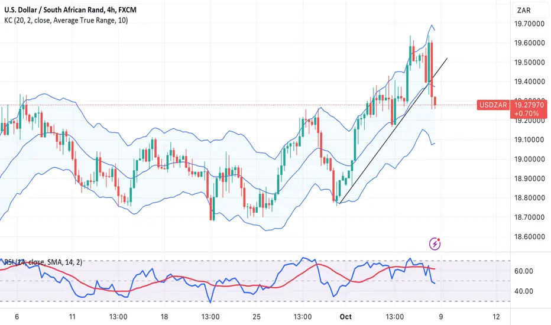Select the current price 19.27970 label
Image resolution: width=551 pixels, height=325 pixels.
click(529, 105)
